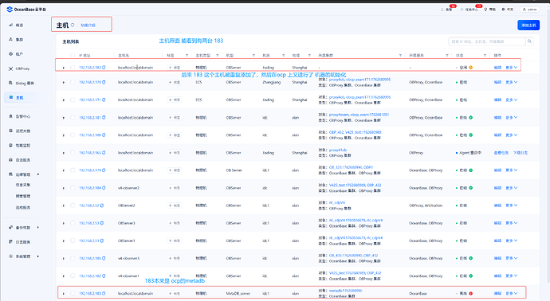Check the box for host 192.168.2.181
The width and height of the screenshot is (550, 301).
pyautogui.click(x=73, y=117)
